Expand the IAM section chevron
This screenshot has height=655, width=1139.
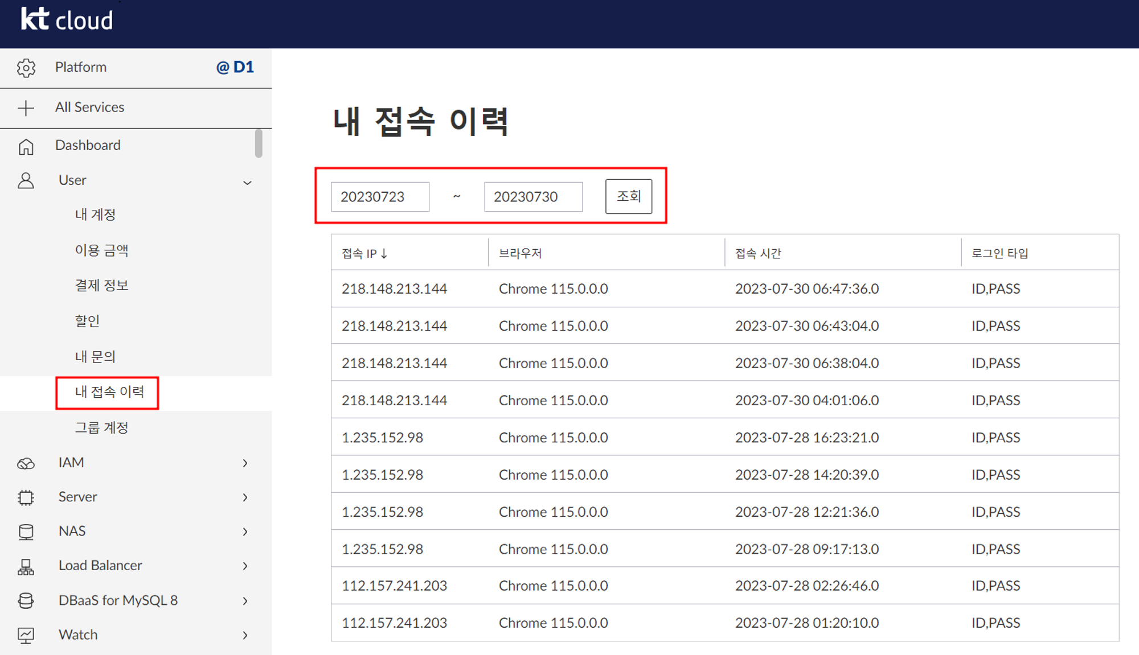tap(245, 463)
